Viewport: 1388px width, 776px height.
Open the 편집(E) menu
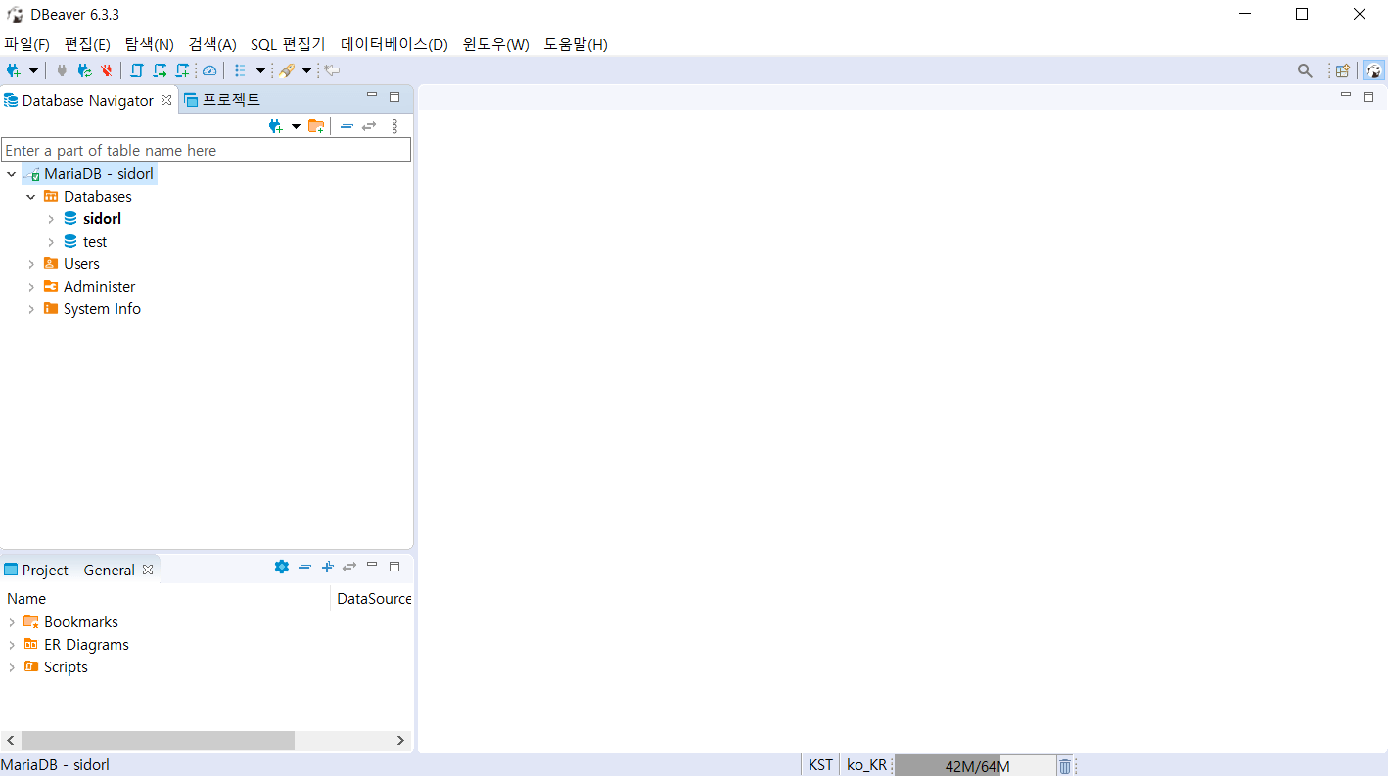pyautogui.click(x=87, y=44)
